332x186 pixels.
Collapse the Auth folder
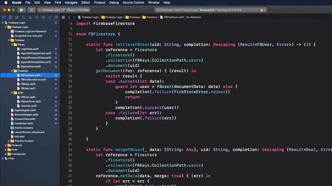[x=12, y=93]
